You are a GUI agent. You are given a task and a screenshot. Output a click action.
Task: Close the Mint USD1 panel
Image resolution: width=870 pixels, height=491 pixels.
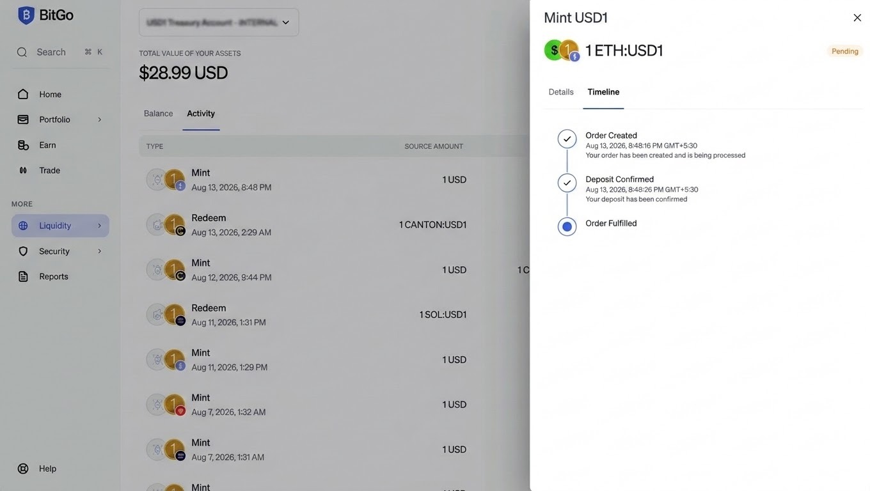[857, 18]
